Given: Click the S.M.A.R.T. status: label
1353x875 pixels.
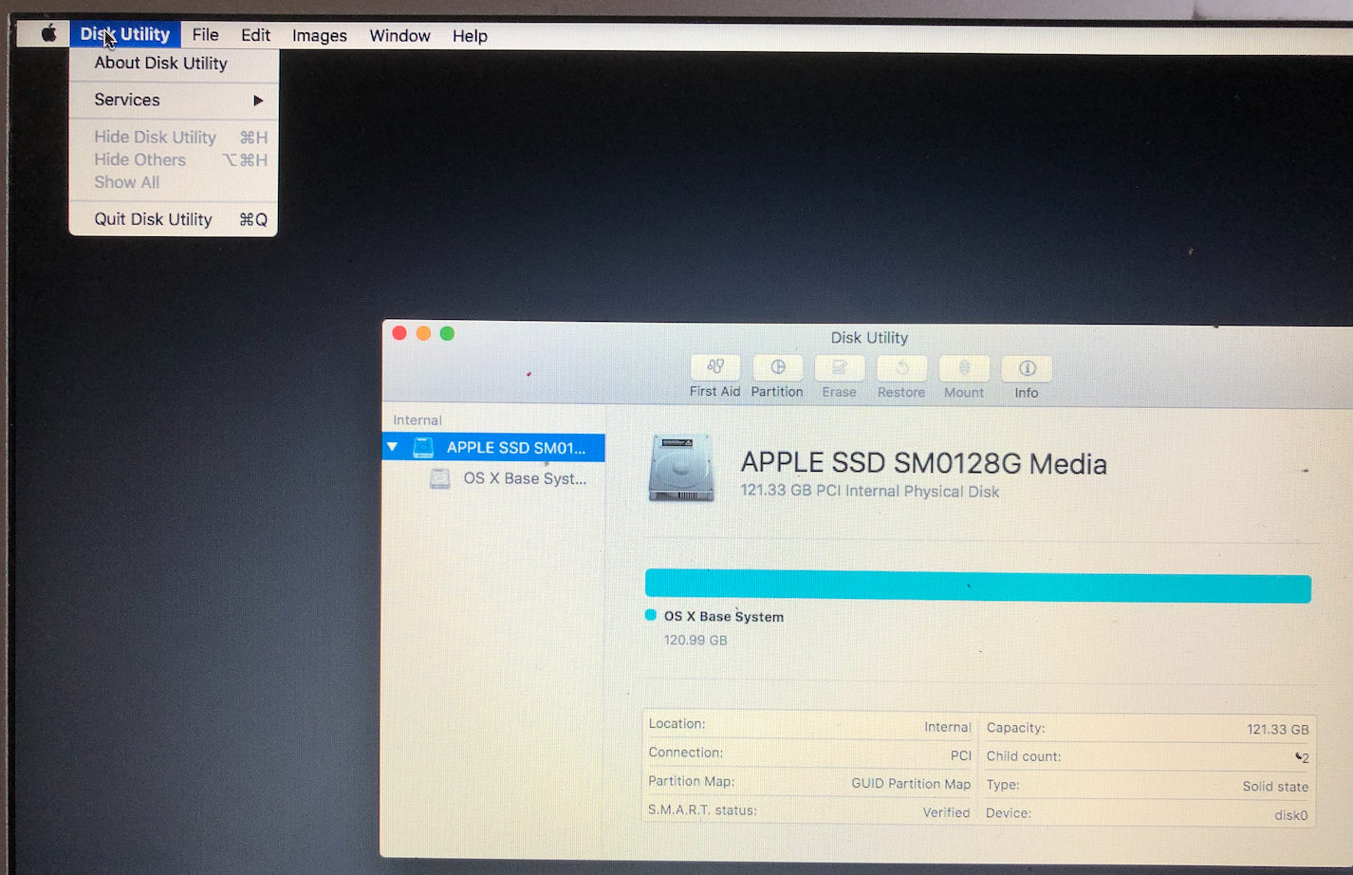Looking at the screenshot, I should tap(703, 810).
